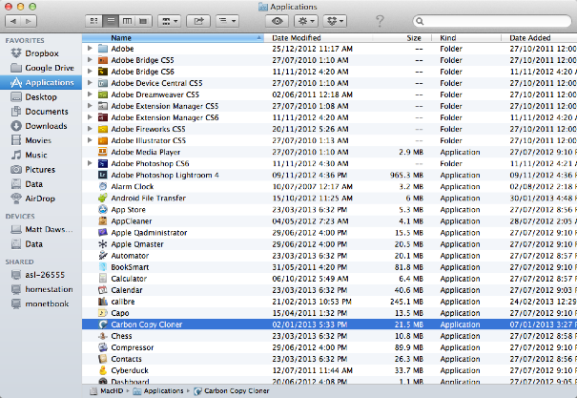Expand the Adobe Illustrator CS5 folder
The width and height of the screenshot is (577, 398).
(x=90, y=140)
